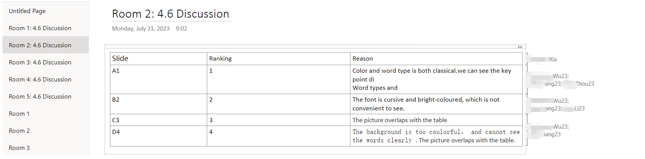
Task: Click the container resize arrows icon
Action: [520, 47]
